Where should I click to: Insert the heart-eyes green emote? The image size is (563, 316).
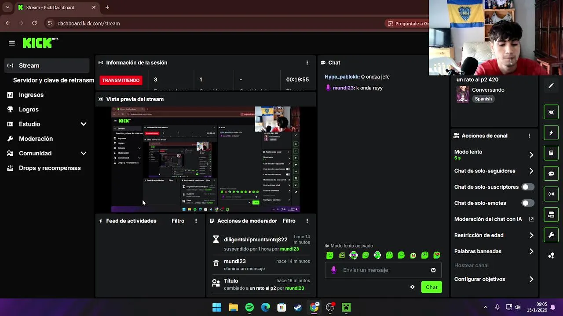(437, 255)
